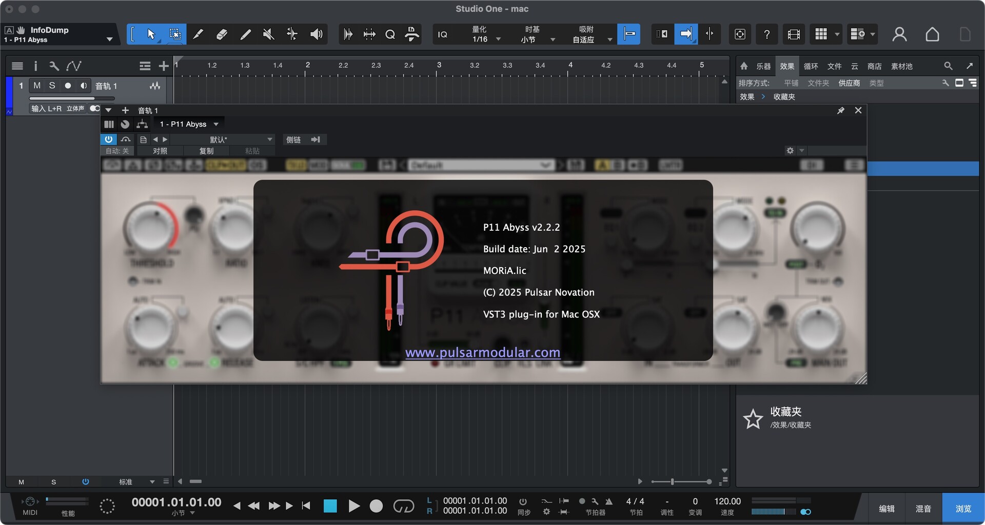The width and height of the screenshot is (985, 525).
Task: Toggle monitor on track 音轨 1
Action: pos(84,86)
